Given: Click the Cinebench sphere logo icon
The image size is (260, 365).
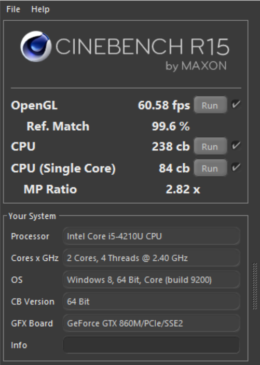Looking at the screenshot, I should tap(36, 46).
